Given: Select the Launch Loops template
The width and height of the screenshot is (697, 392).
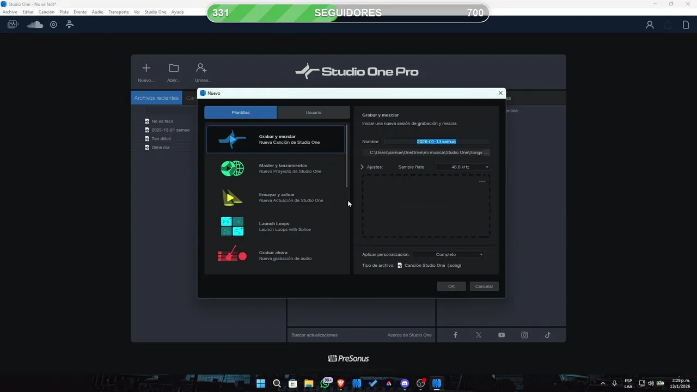Looking at the screenshot, I should coord(276,226).
